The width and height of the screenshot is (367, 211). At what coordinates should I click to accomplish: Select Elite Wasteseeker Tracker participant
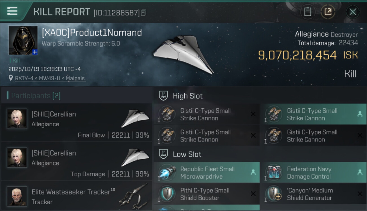pyautogui.click(x=77, y=196)
